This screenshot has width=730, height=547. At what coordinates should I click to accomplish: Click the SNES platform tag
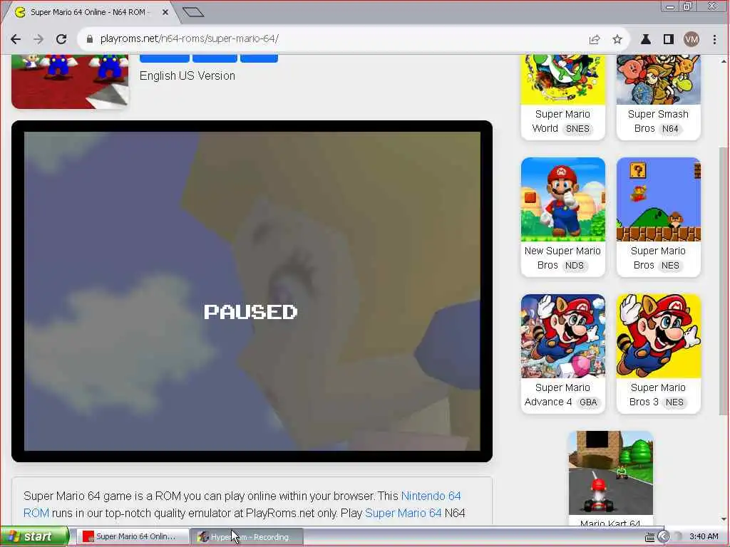[577, 129]
